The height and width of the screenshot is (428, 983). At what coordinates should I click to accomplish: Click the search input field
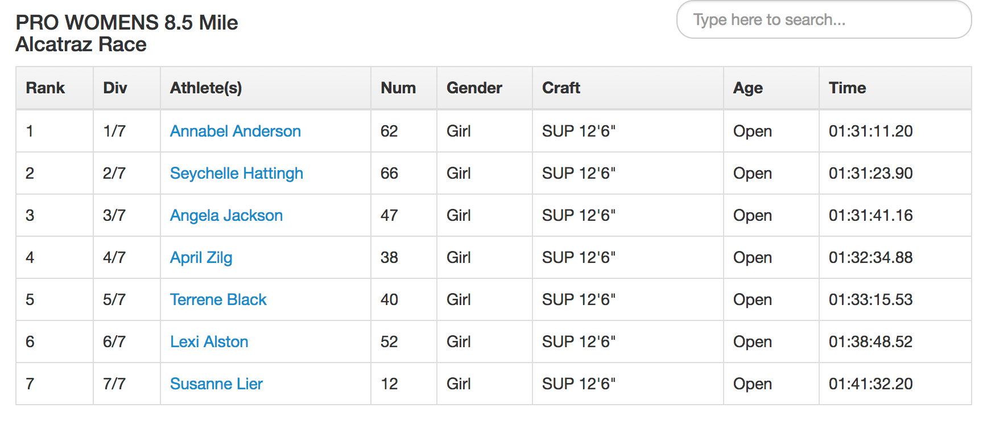click(823, 20)
